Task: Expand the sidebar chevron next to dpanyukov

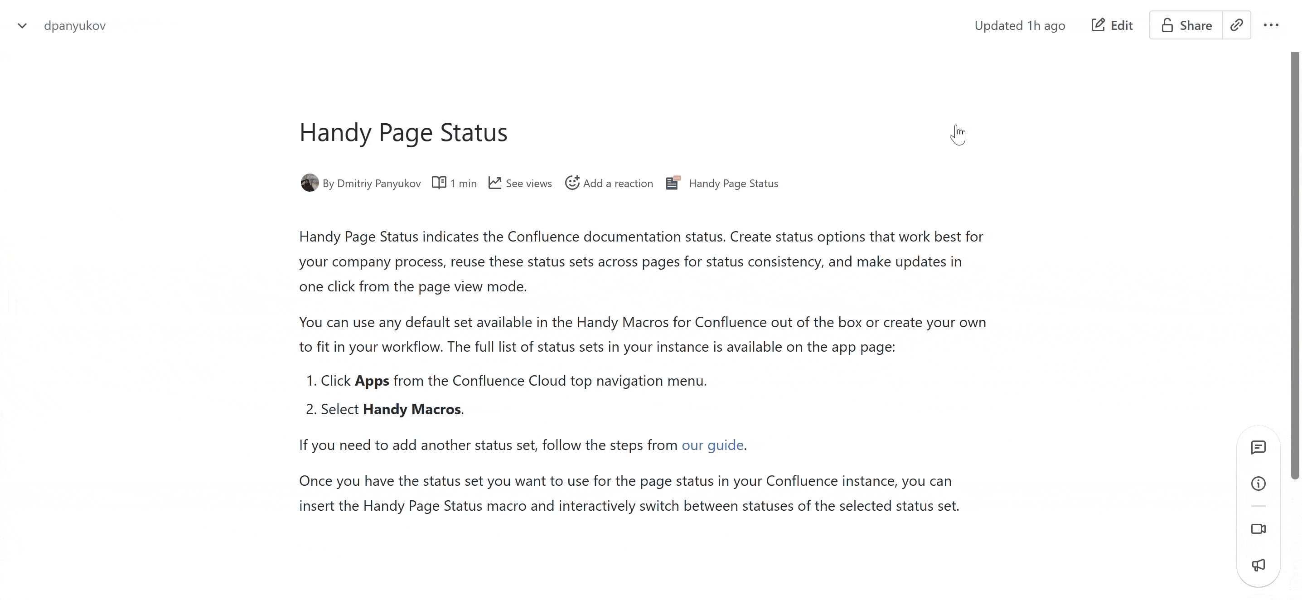Action: [22, 26]
